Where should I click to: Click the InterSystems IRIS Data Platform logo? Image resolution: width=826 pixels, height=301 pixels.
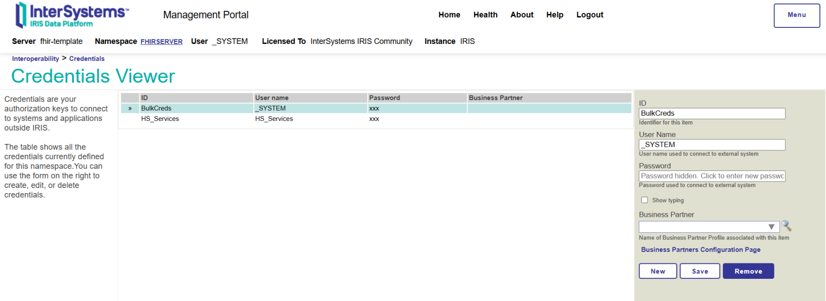point(72,15)
